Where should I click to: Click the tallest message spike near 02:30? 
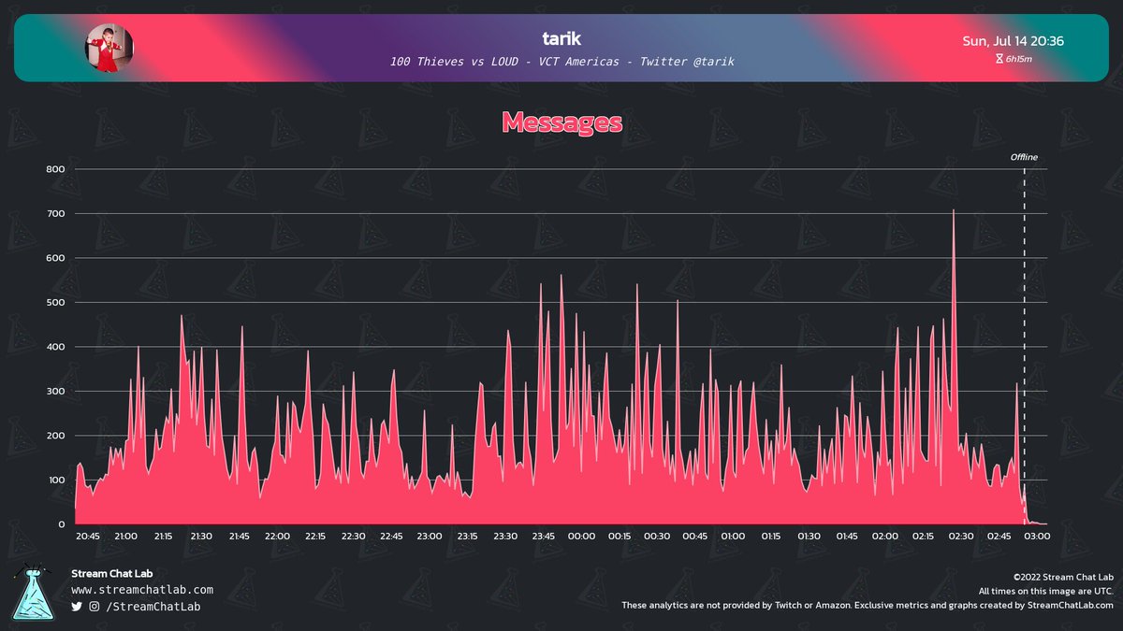tap(954, 215)
